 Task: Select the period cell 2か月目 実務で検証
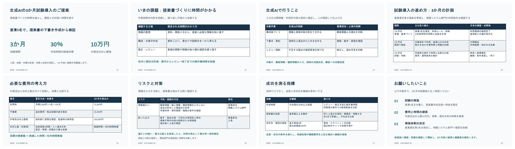coord(404,46)
